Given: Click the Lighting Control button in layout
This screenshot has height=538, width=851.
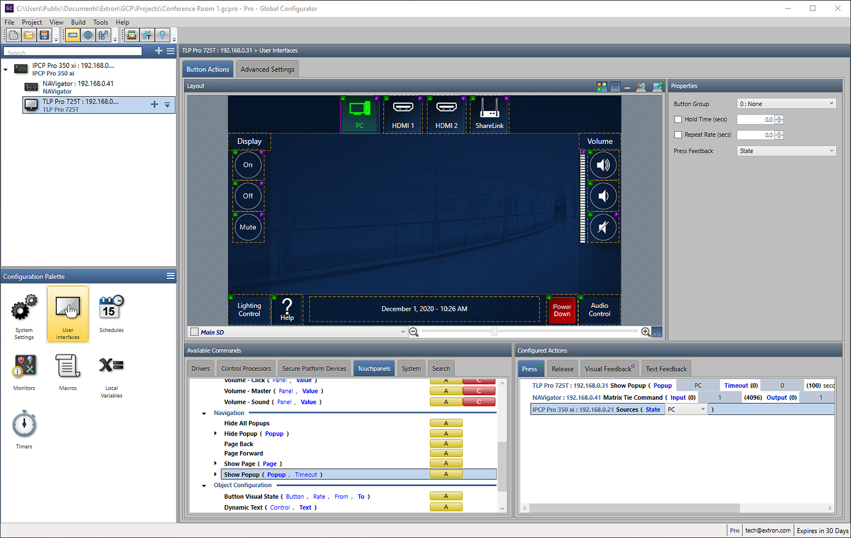Looking at the screenshot, I should tap(249, 310).
